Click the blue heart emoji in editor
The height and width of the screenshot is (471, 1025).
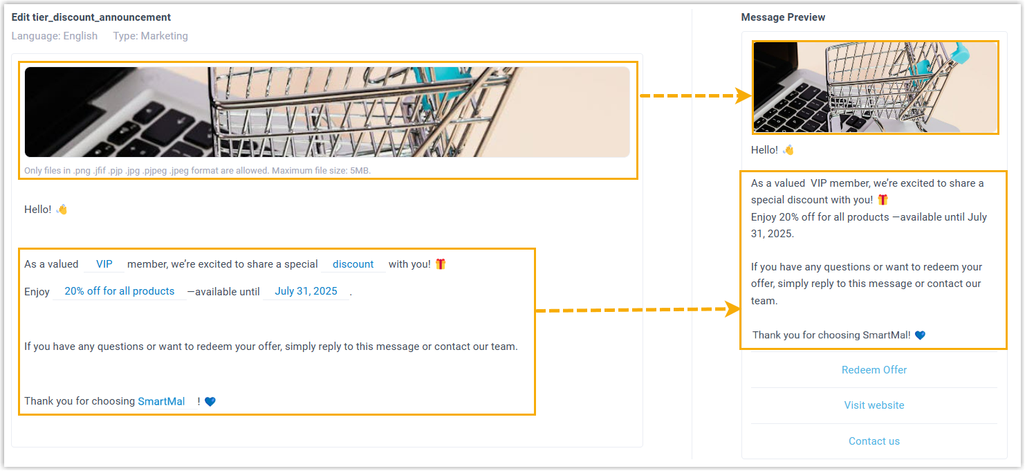[210, 401]
